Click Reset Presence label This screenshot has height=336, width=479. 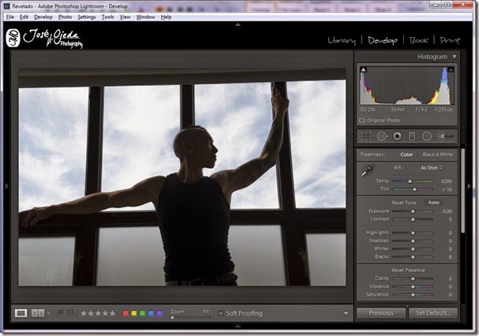click(409, 271)
